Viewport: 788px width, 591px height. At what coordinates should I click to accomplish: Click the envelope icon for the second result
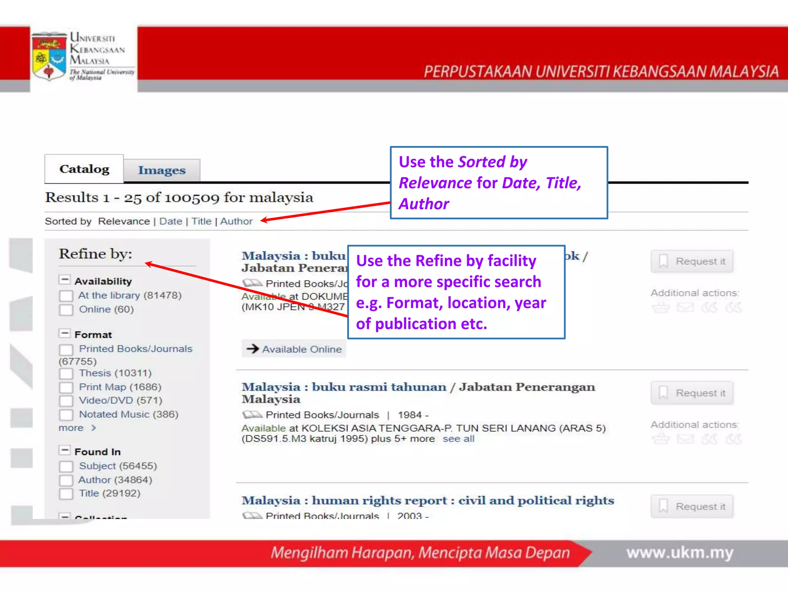click(685, 439)
